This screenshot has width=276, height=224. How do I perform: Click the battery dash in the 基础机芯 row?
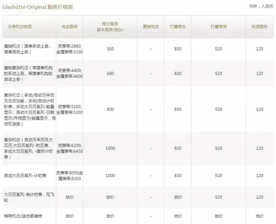(x=151, y=49)
